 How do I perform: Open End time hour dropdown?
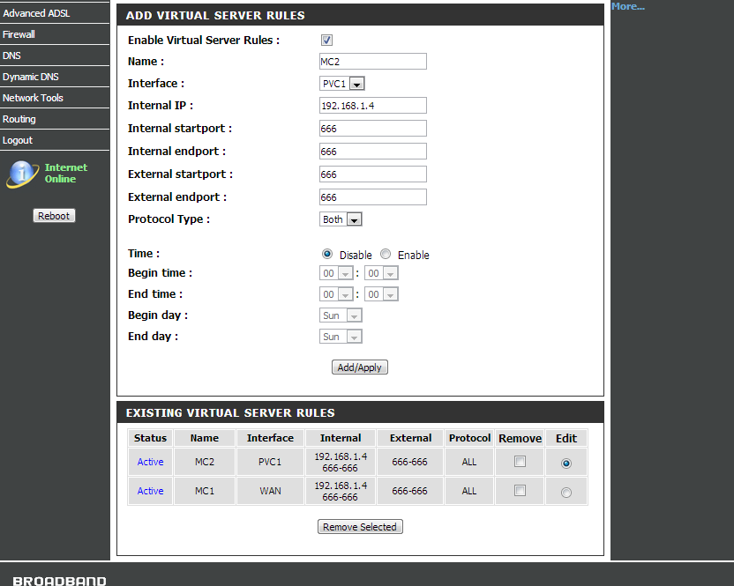[x=336, y=294]
